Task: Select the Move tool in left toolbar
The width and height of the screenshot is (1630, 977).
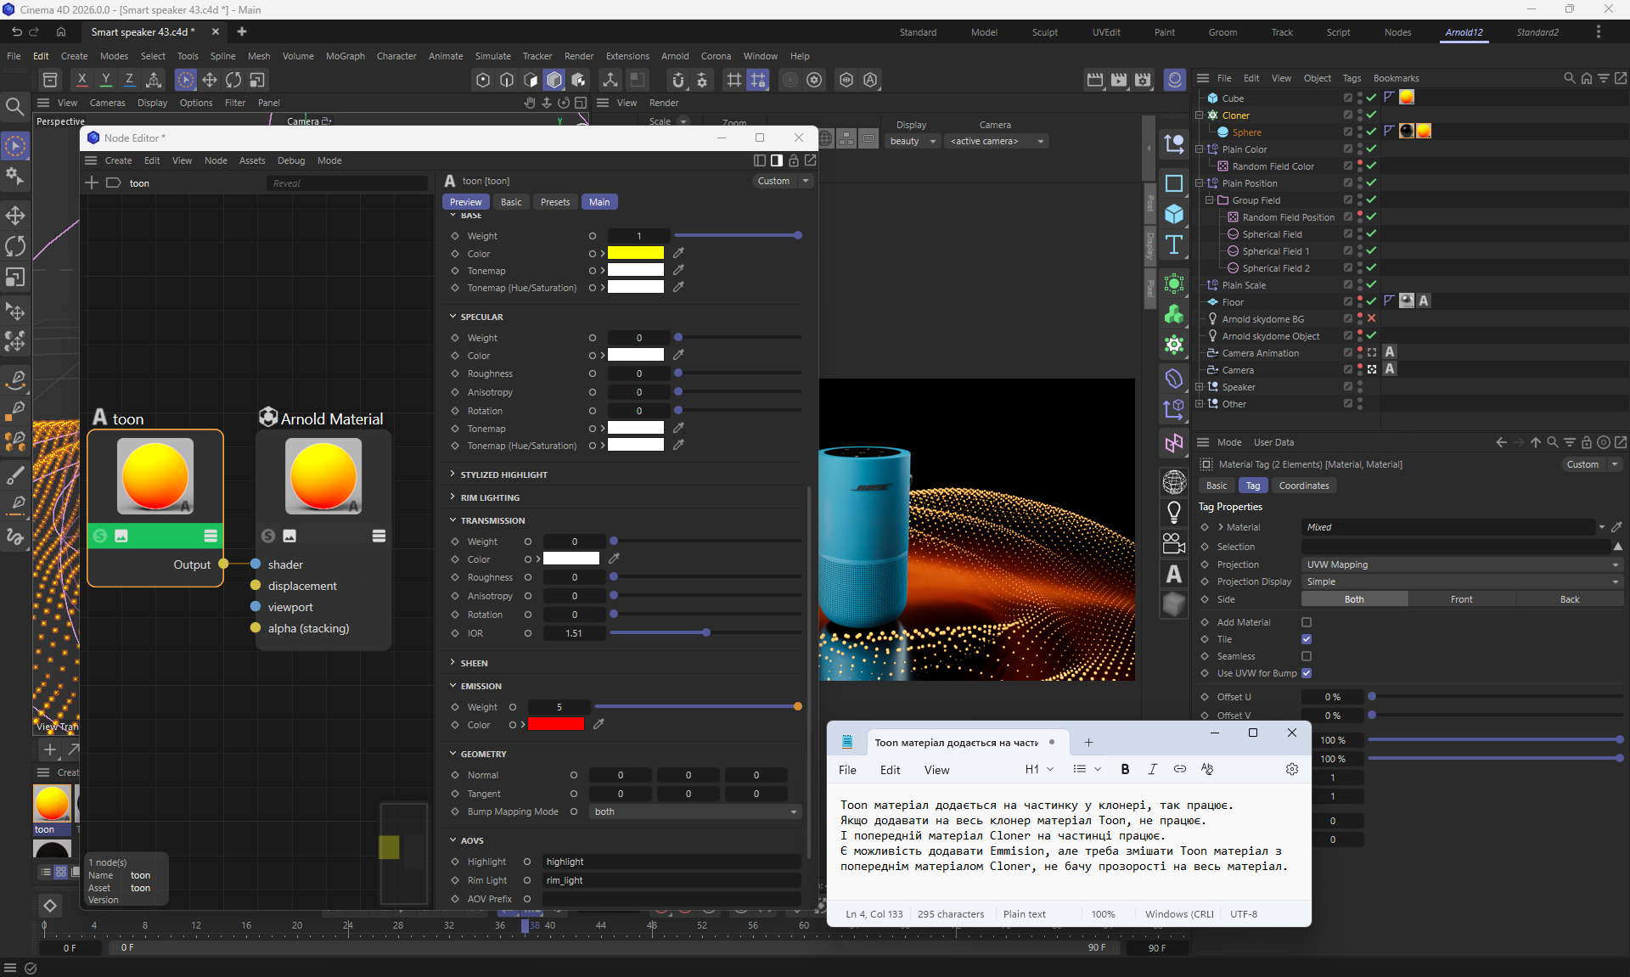Action: tap(15, 215)
